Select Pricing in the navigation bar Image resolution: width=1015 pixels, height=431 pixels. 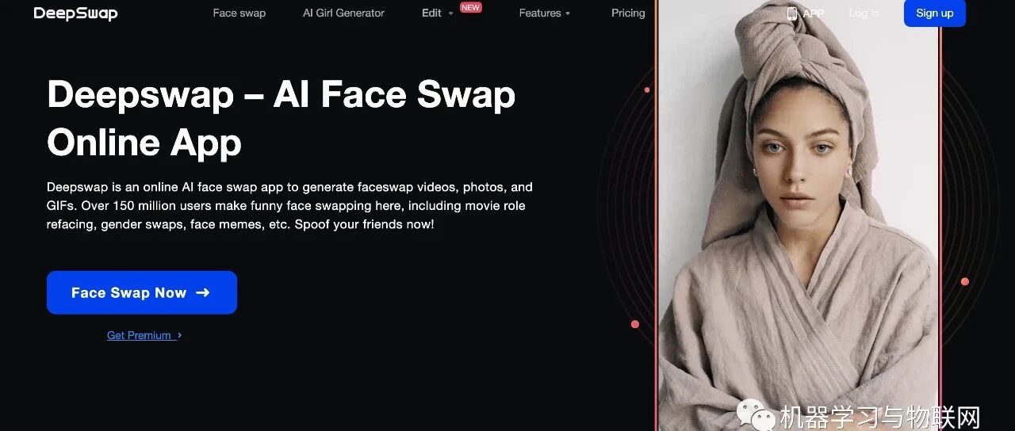pyautogui.click(x=628, y=13)
